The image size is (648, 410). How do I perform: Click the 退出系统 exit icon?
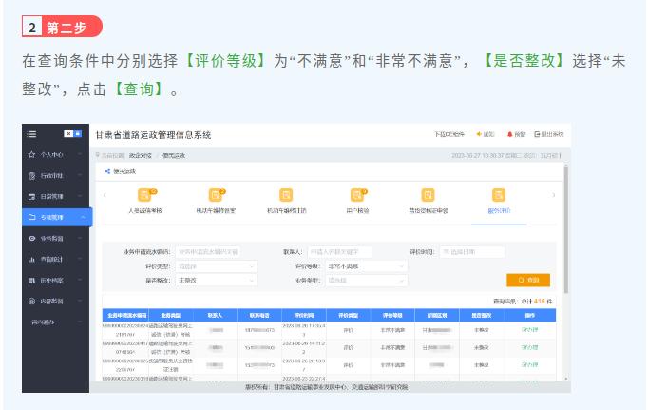point(537,134)
